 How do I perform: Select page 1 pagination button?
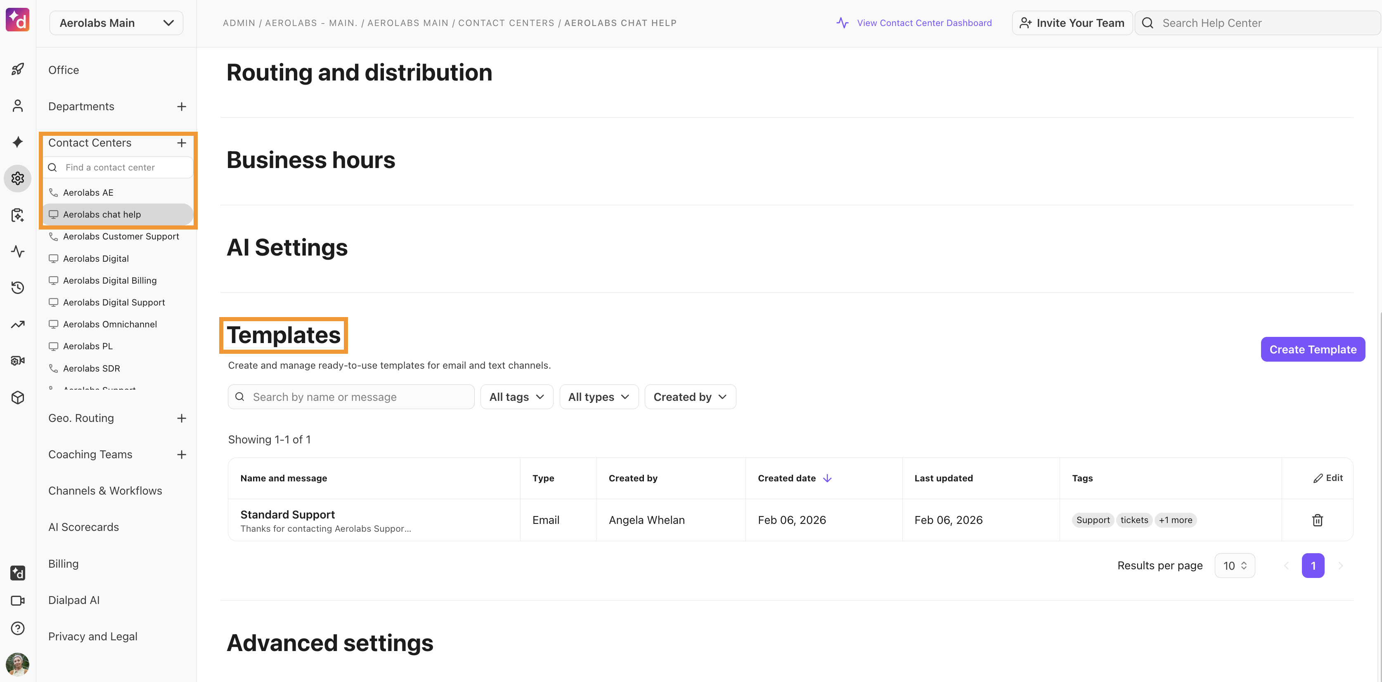[1313, 566]
